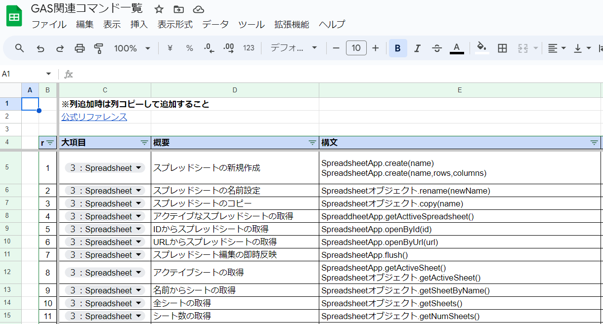
Task: Click the undo arrow icon
Action: point(41,48)
